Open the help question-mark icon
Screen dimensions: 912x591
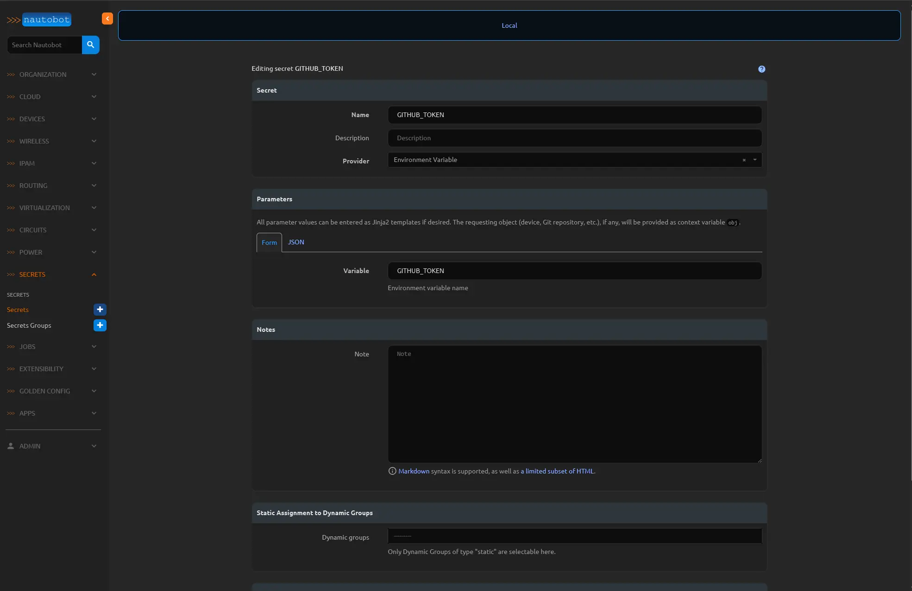coord(761,69)
